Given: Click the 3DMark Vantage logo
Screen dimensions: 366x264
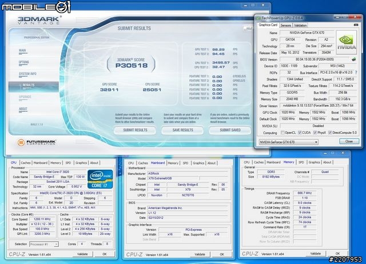Looking at the screenshot, I should point(39,20).
